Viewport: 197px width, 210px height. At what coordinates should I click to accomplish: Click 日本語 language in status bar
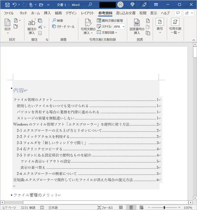[53, 208]
